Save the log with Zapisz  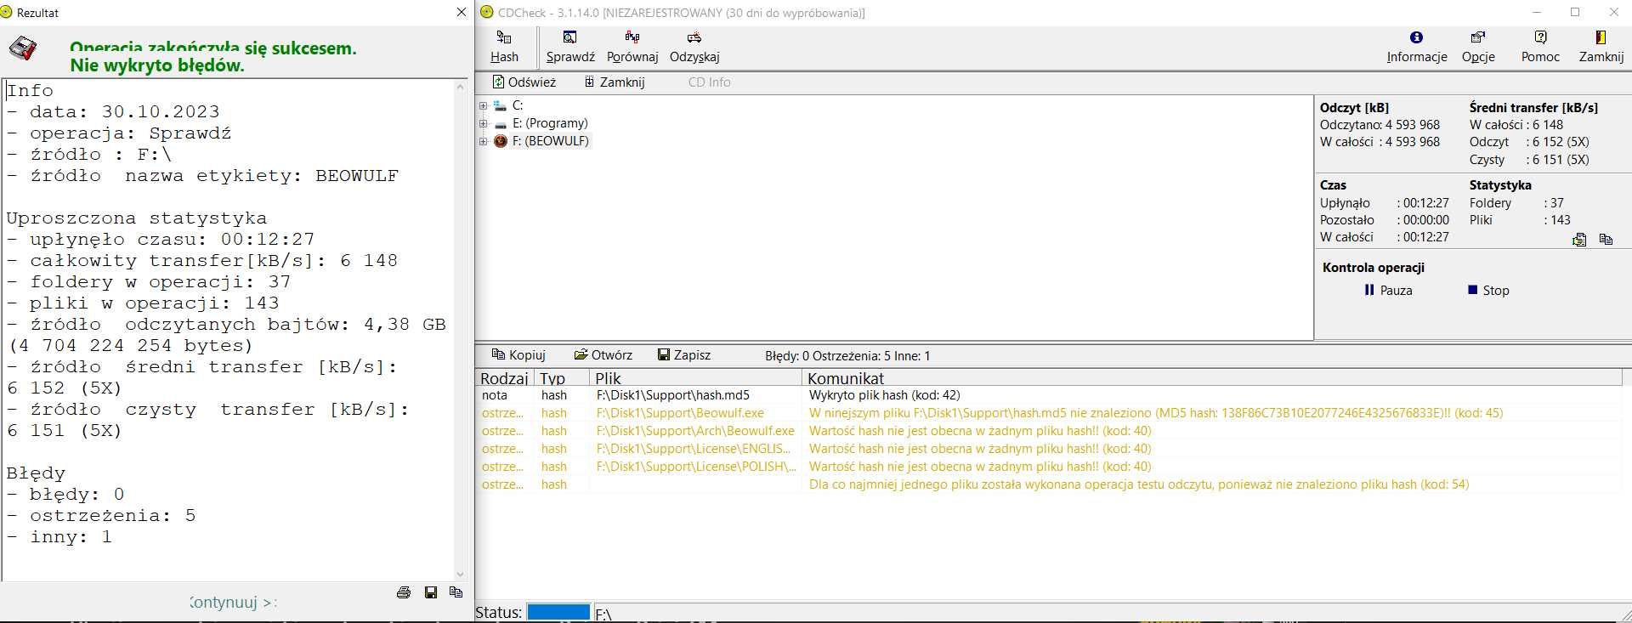(x=684, y=355)
